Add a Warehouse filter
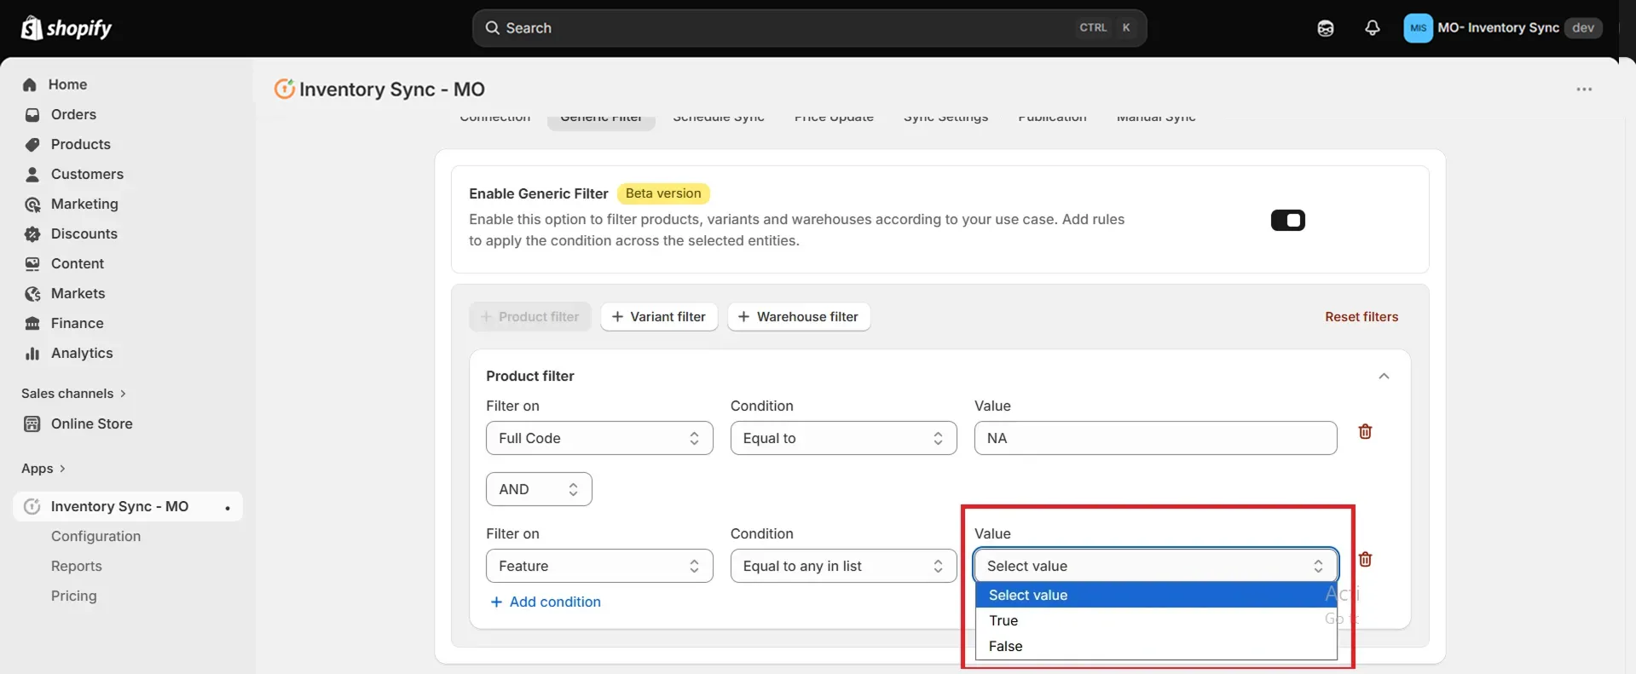Screen dimensions: 1636x674 pyautogui.click(x=799, y=317)
